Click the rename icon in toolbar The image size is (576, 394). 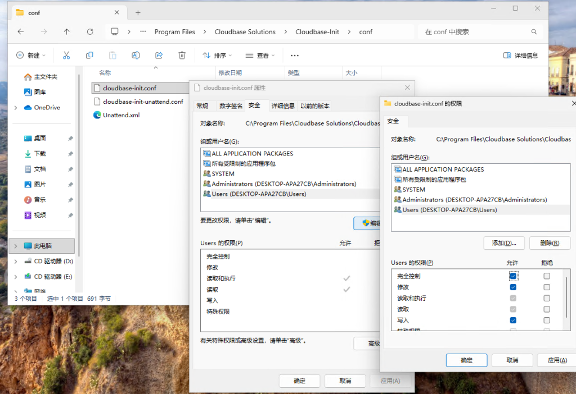coord(136,55)
